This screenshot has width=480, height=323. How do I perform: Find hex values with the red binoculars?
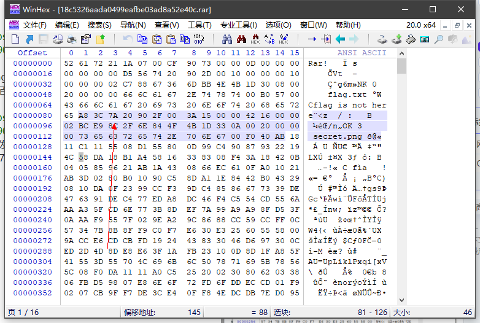click(x=241, y=39)
